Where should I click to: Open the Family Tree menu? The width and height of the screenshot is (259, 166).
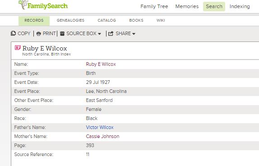click(x=154, y=6)
